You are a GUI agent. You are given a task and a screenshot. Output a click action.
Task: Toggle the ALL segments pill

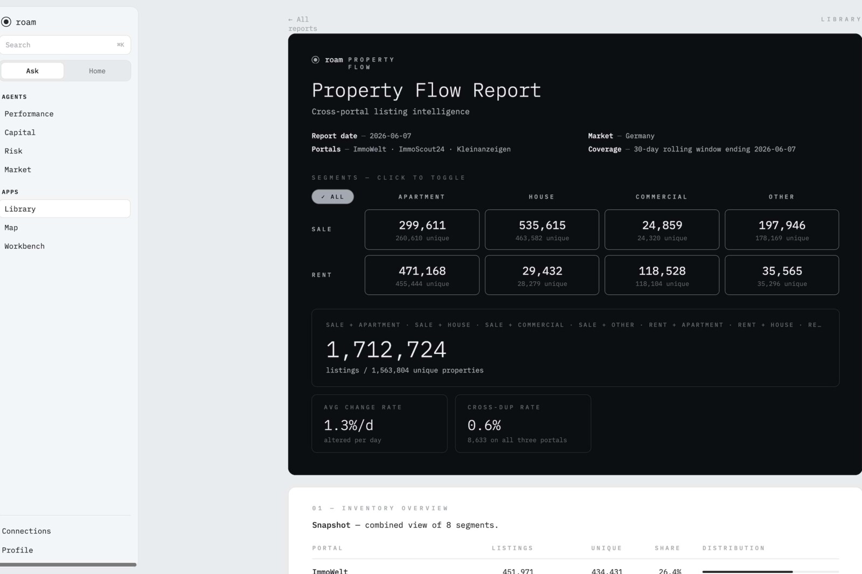pyautogui.click(x=332, y=197)
